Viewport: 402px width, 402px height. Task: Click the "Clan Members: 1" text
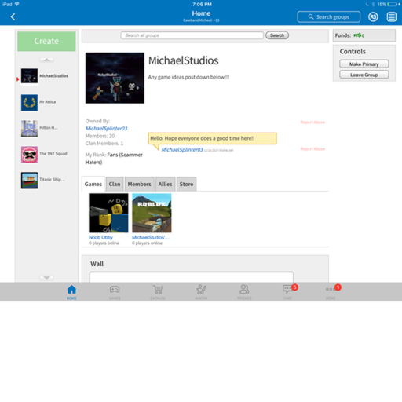(104, 144)
